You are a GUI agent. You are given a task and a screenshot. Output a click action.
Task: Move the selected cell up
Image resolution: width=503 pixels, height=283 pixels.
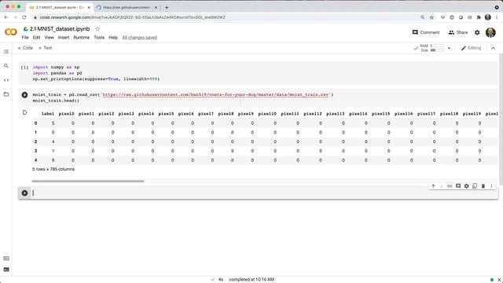[433, 186]
